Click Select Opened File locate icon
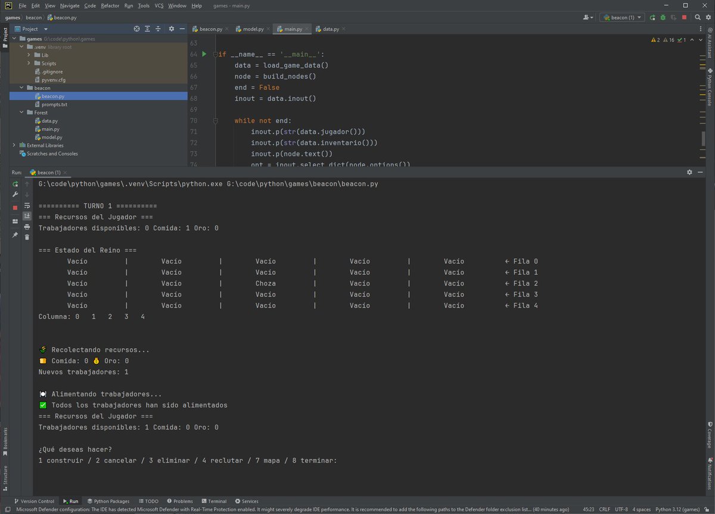This screenshot has width=715, height=514. click(x=136, y=29)
